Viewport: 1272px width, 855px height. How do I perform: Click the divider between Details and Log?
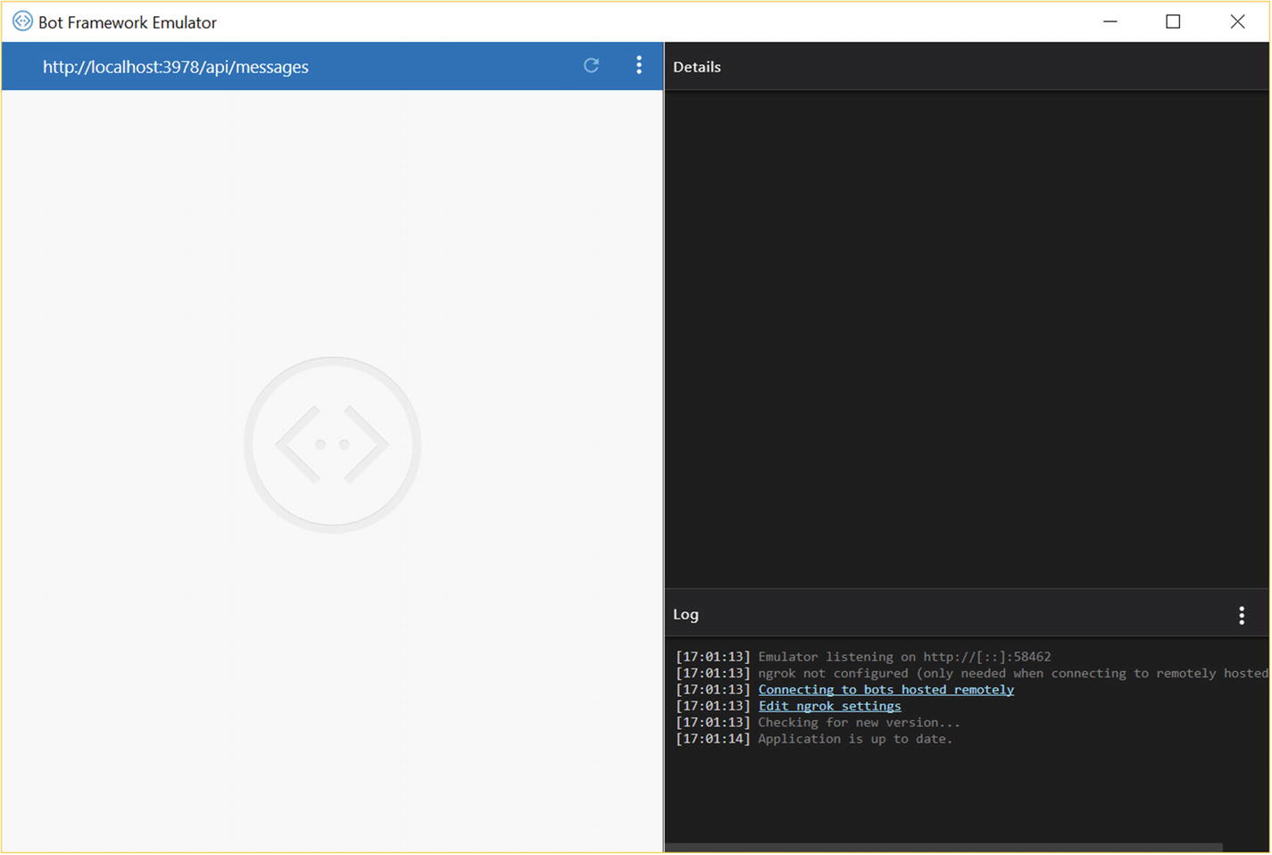pos(966,589)
